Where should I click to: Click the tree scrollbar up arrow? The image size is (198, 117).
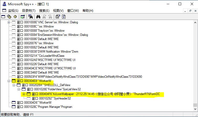[195, 23]
